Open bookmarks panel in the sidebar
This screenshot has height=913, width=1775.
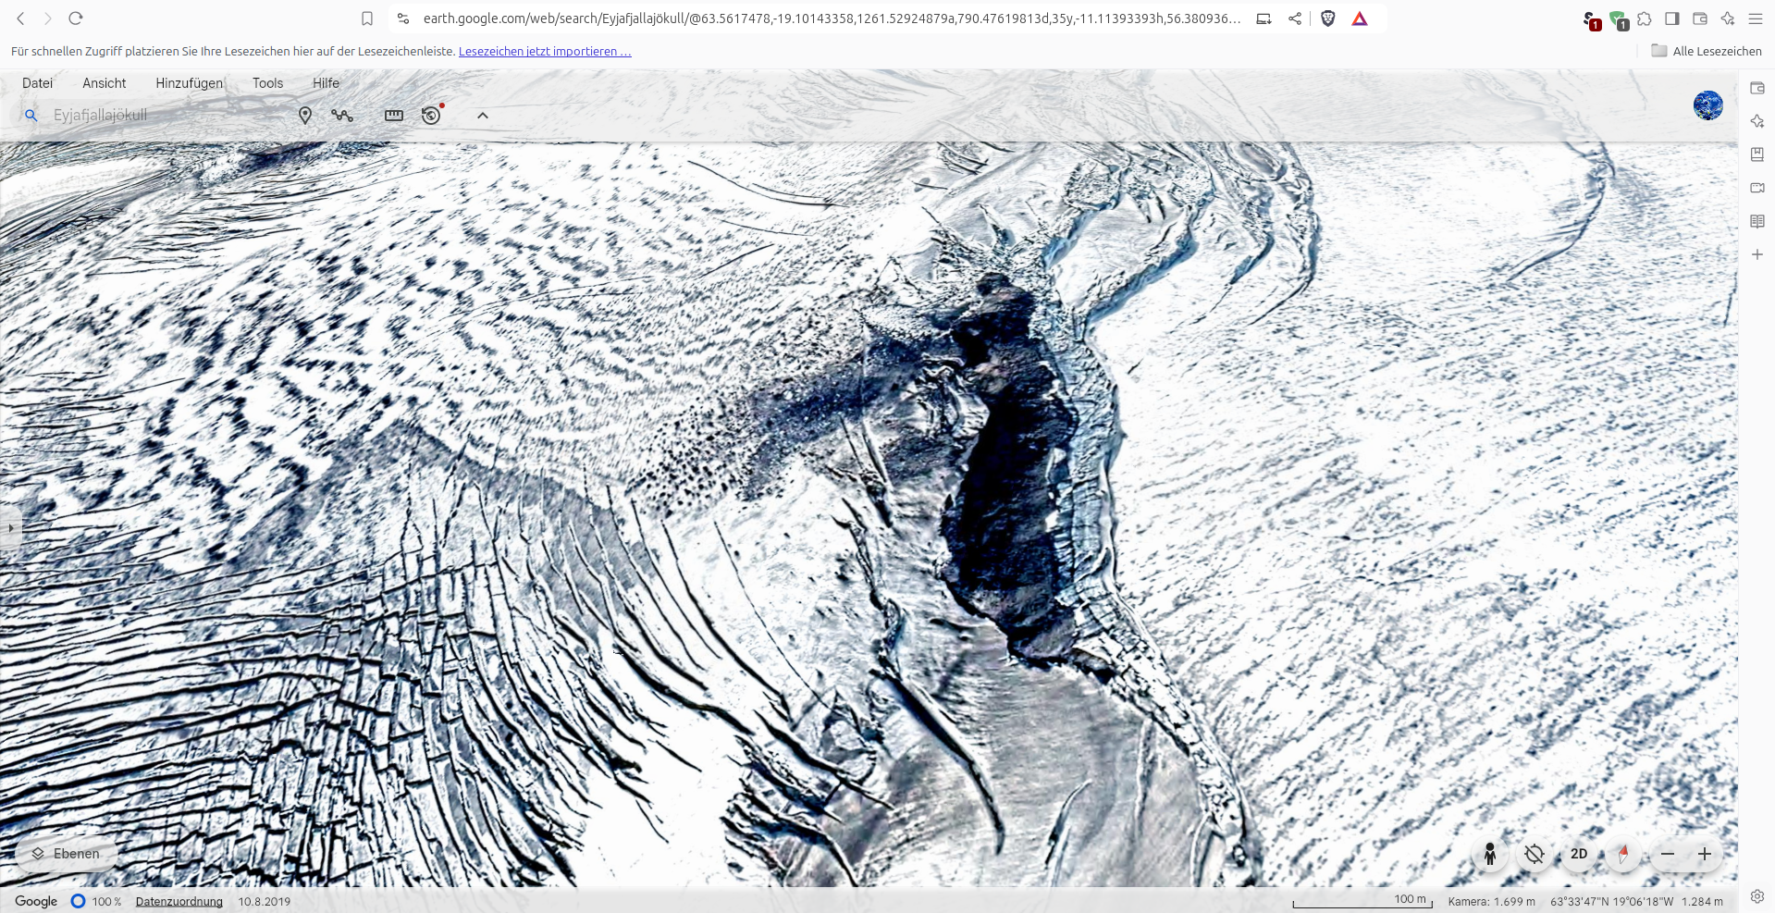tap(1757, 154)
